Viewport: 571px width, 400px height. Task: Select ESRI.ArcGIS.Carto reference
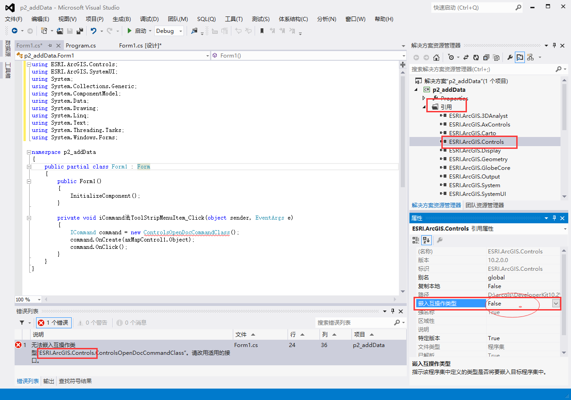click(x=472, y=133)
